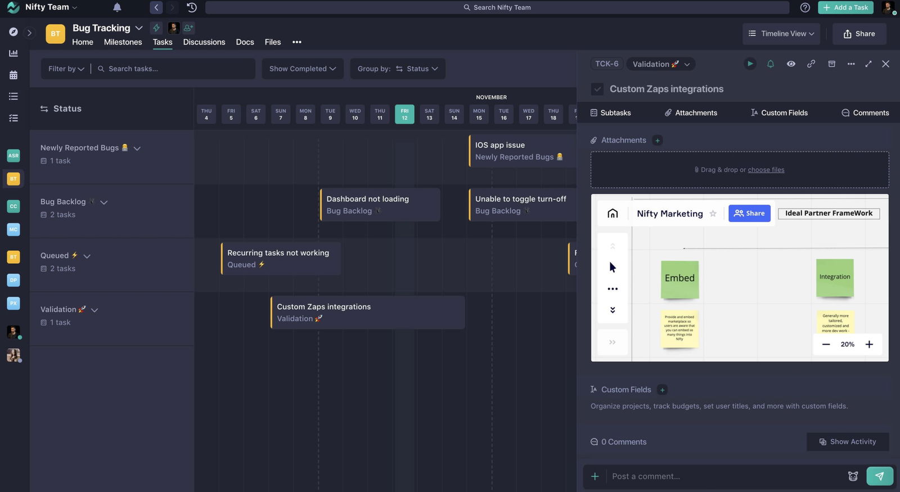The height and width of the screenshot is (492, 900).
Task: Mark Custom Zaps integrations as complete
Action: (x=597, y=89)
